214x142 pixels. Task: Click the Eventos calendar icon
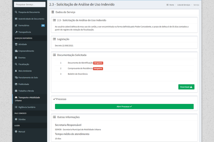16,57
